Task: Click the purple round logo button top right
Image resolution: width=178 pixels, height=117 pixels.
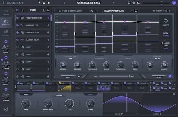Action: click(x=174, y=3)
